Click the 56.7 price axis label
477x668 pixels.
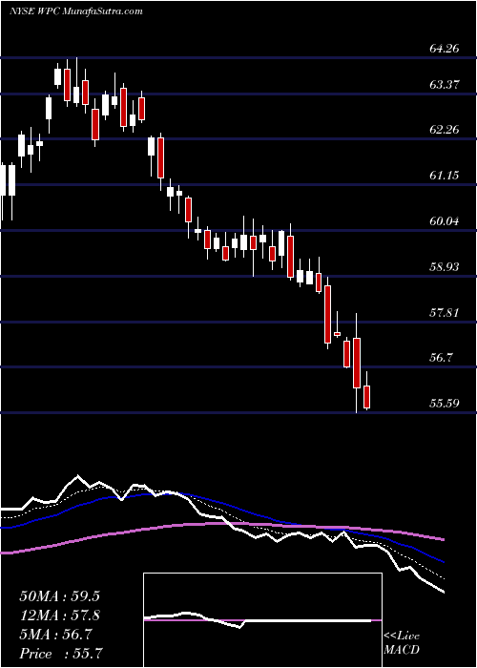coord(441,358)
